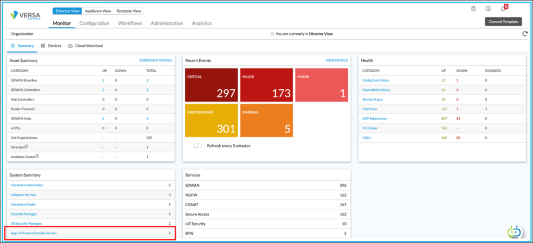Viewport: 533px width, 243px height.
Task: Open Subtenant Details link
Action: tap(156, 60)
